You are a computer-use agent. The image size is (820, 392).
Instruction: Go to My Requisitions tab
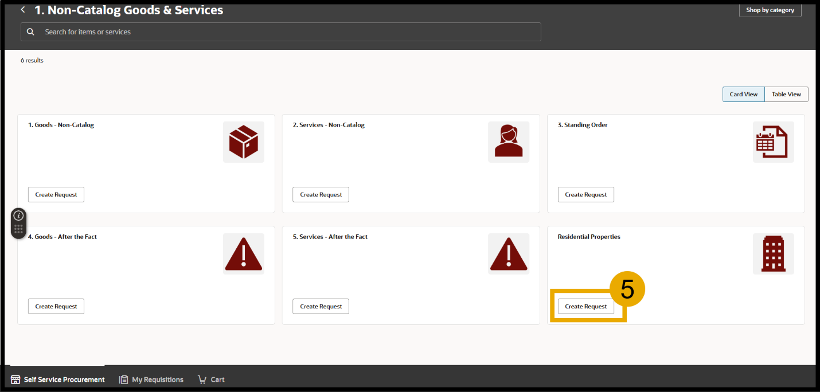pyautogui.click(x=151, y=379)
